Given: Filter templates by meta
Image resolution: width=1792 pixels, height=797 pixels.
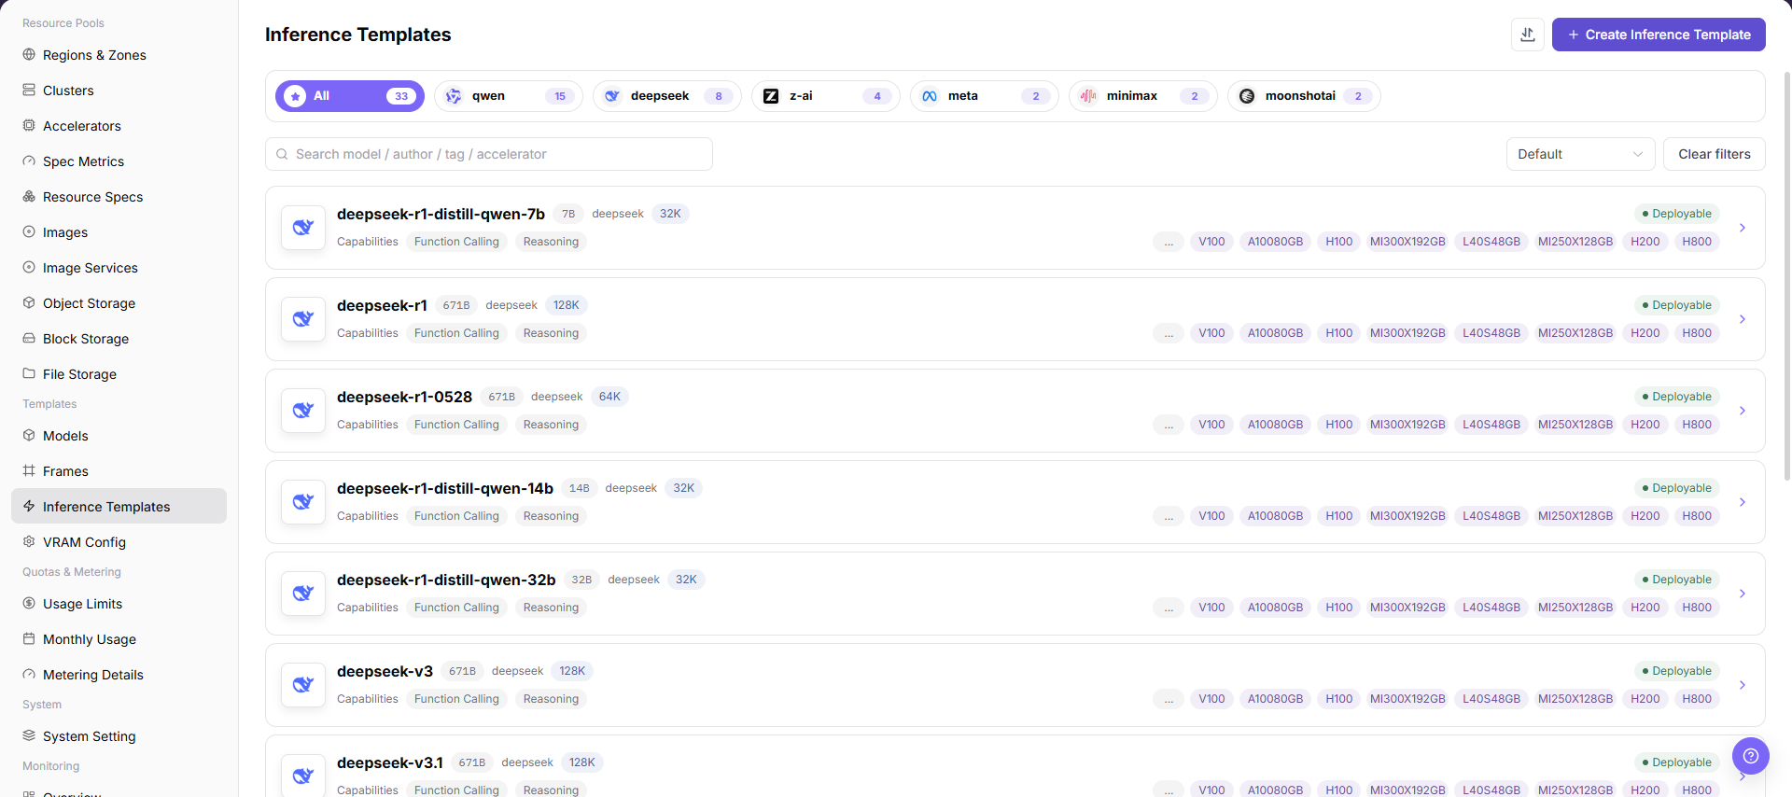Looking at the screenshot, I should (985, 96).
